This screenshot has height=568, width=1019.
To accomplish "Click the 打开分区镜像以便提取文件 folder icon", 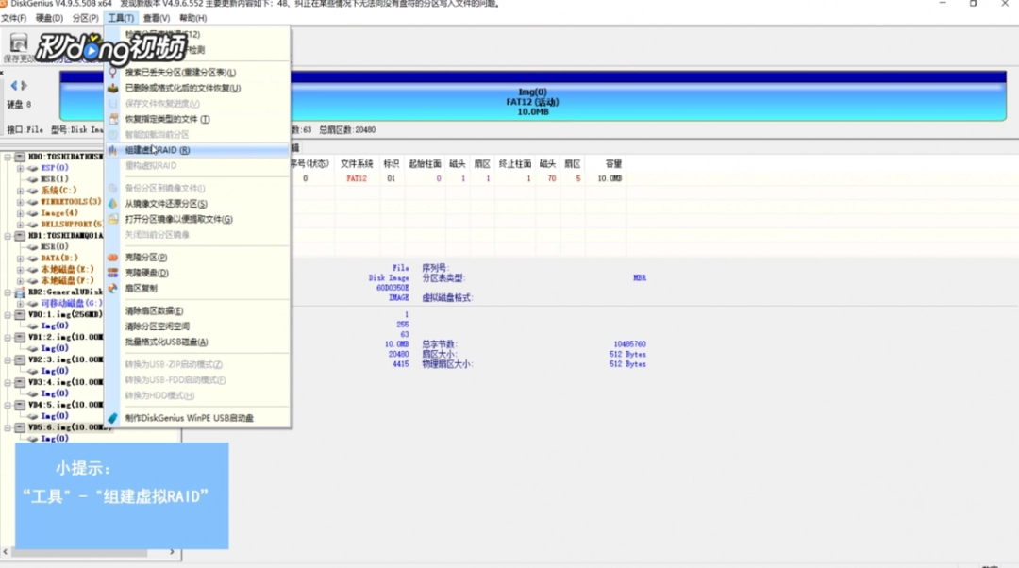I will 113,219.
